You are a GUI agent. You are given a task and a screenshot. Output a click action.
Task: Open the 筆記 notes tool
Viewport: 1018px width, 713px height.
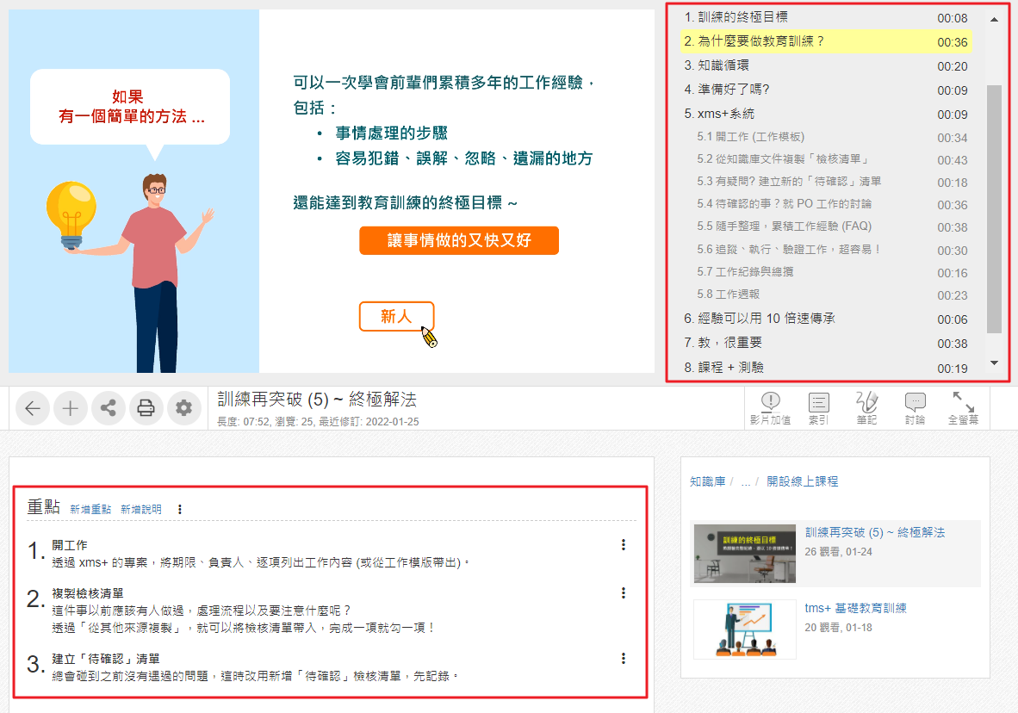click(866, 408)
